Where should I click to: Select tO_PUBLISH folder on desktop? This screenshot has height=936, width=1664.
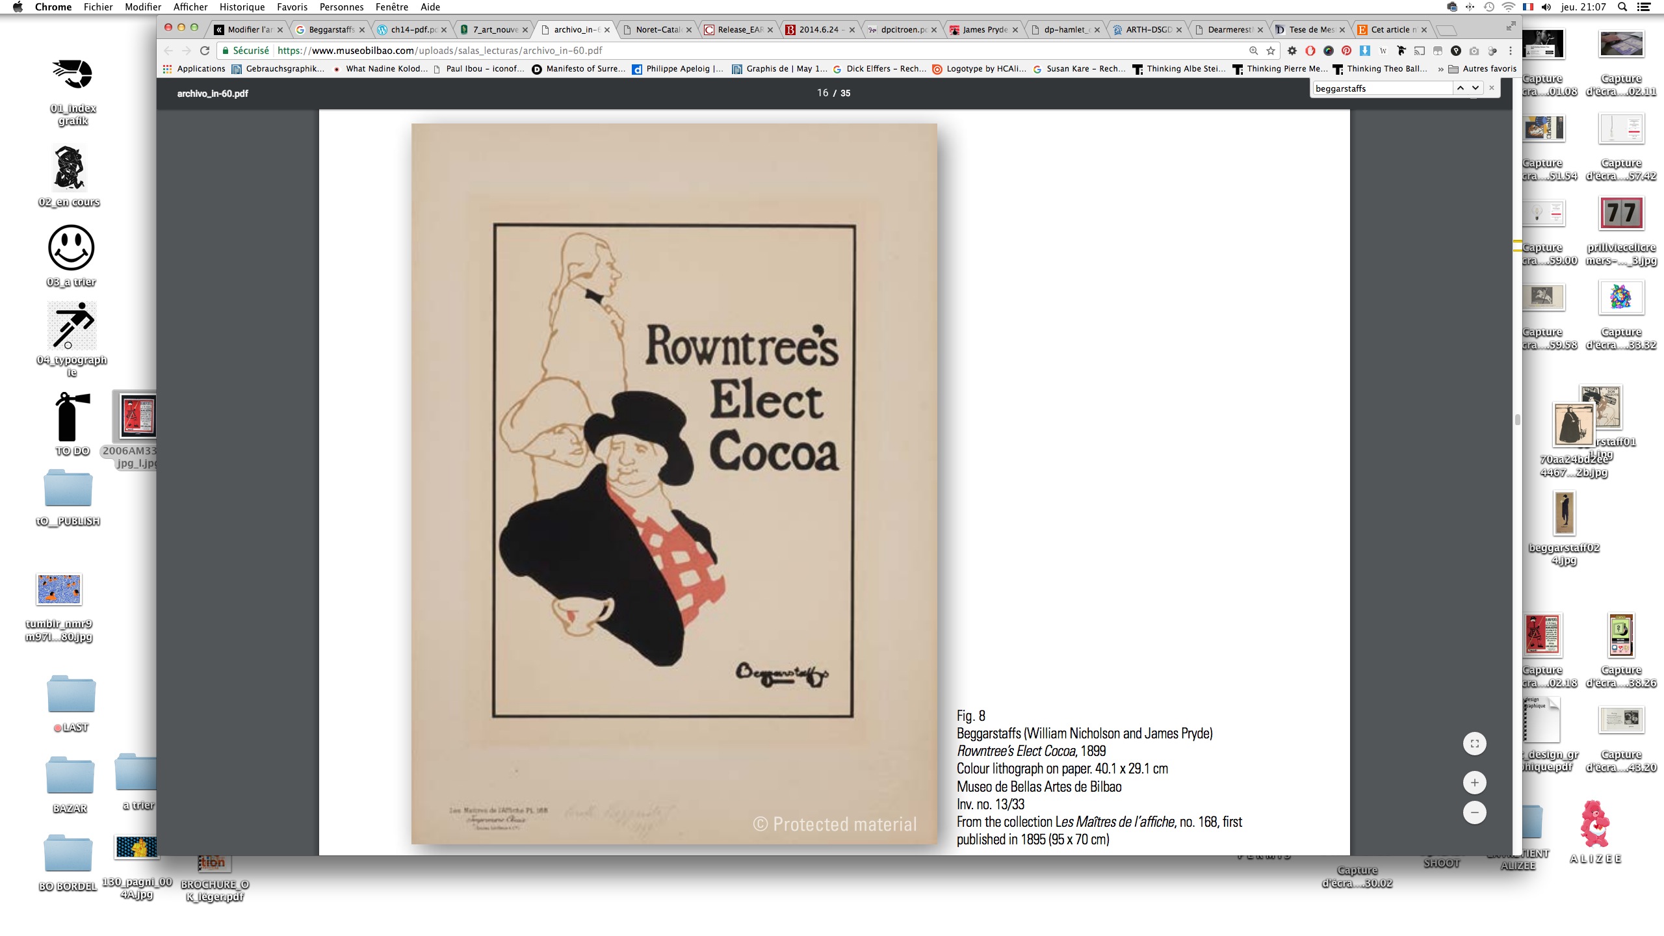[x=68, y=498]
